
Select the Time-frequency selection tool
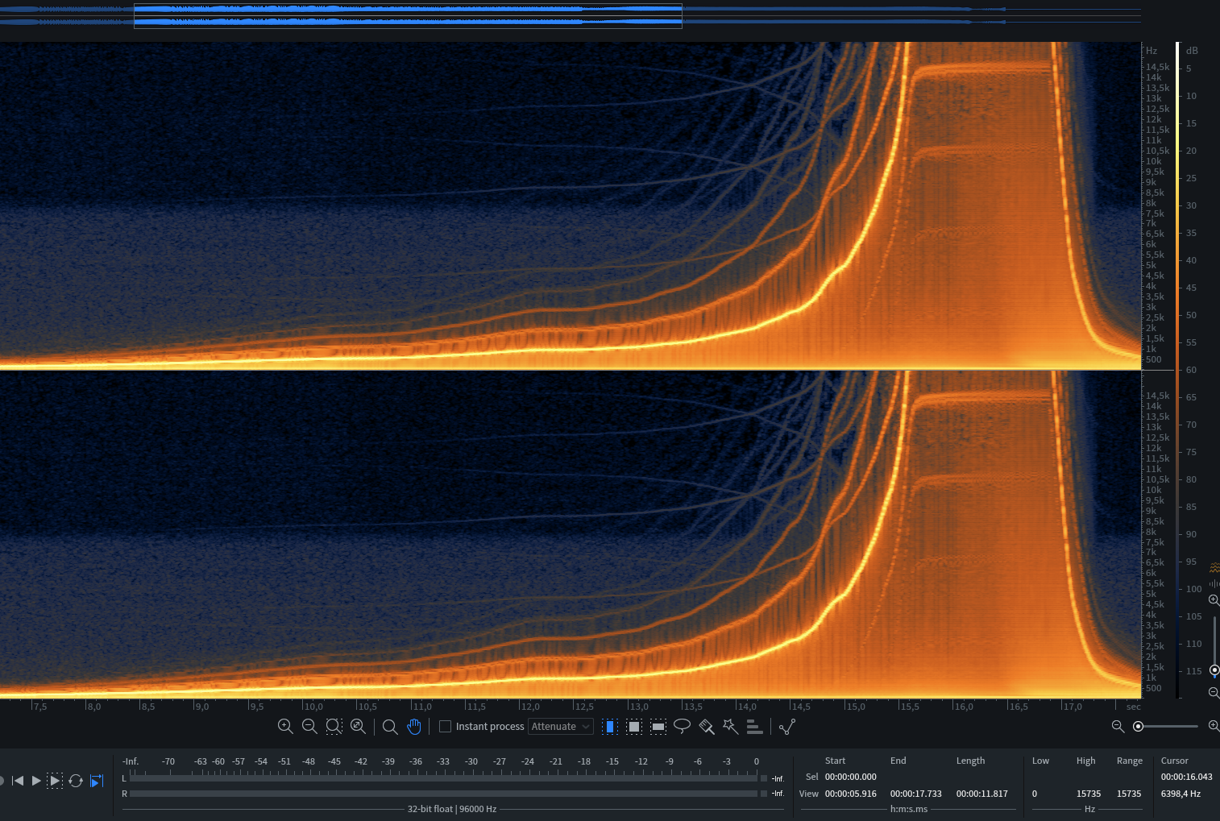pos(634,726)
